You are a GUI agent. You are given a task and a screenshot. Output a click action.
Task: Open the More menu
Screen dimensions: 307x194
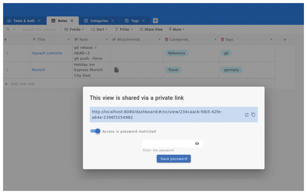177,29
